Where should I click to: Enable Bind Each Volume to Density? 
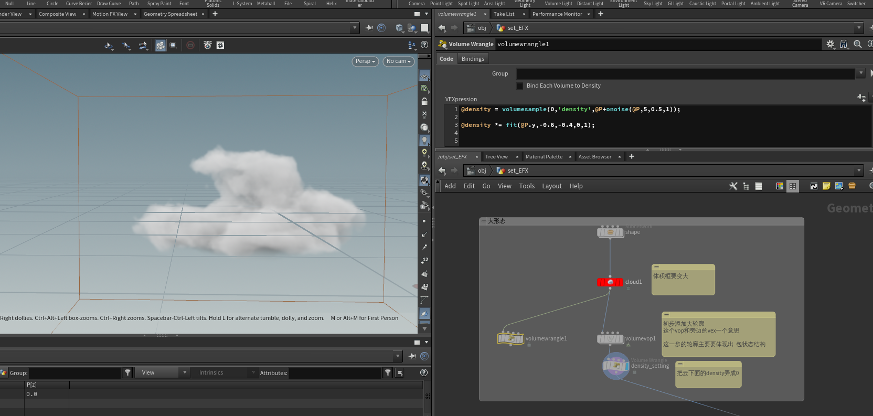coord(520,86)
